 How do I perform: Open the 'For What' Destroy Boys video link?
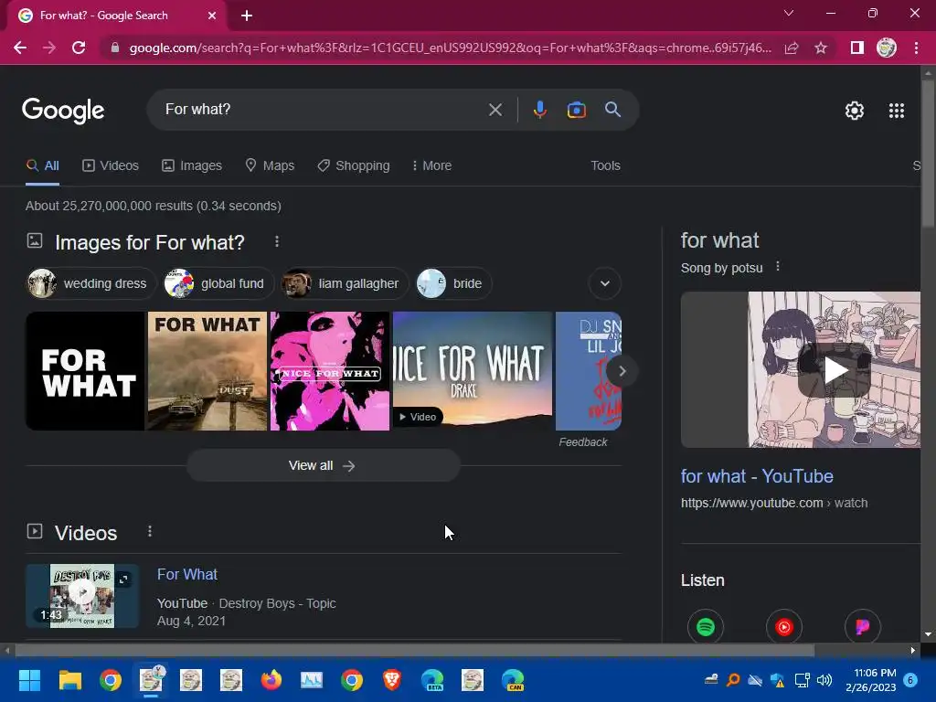[x=186, y=574]
